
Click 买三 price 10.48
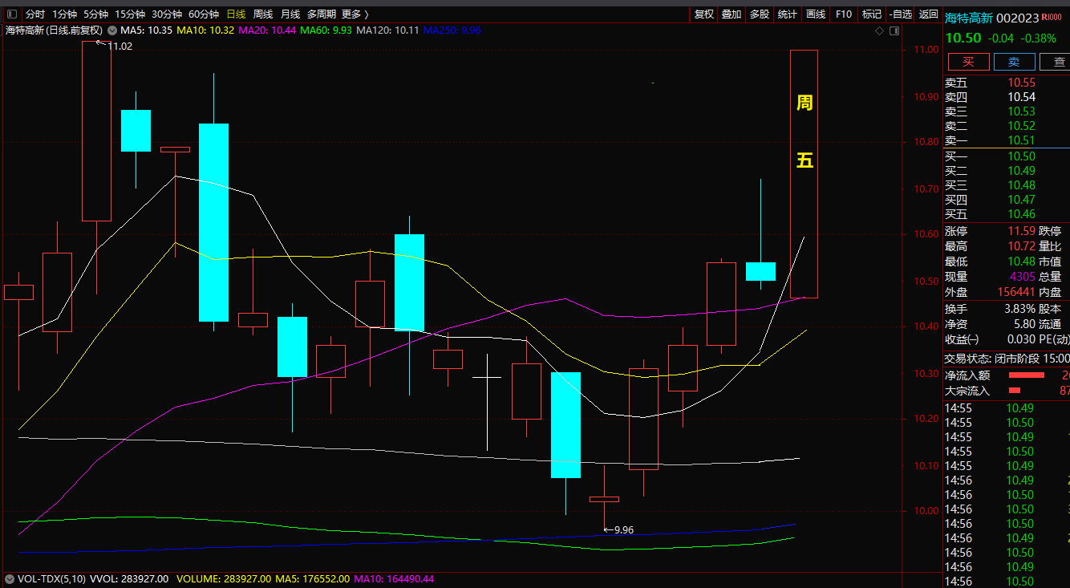point(1021,185)
